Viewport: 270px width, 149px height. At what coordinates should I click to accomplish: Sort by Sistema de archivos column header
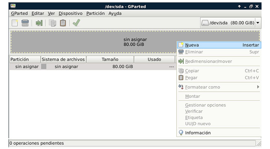[x=63, y=59]
